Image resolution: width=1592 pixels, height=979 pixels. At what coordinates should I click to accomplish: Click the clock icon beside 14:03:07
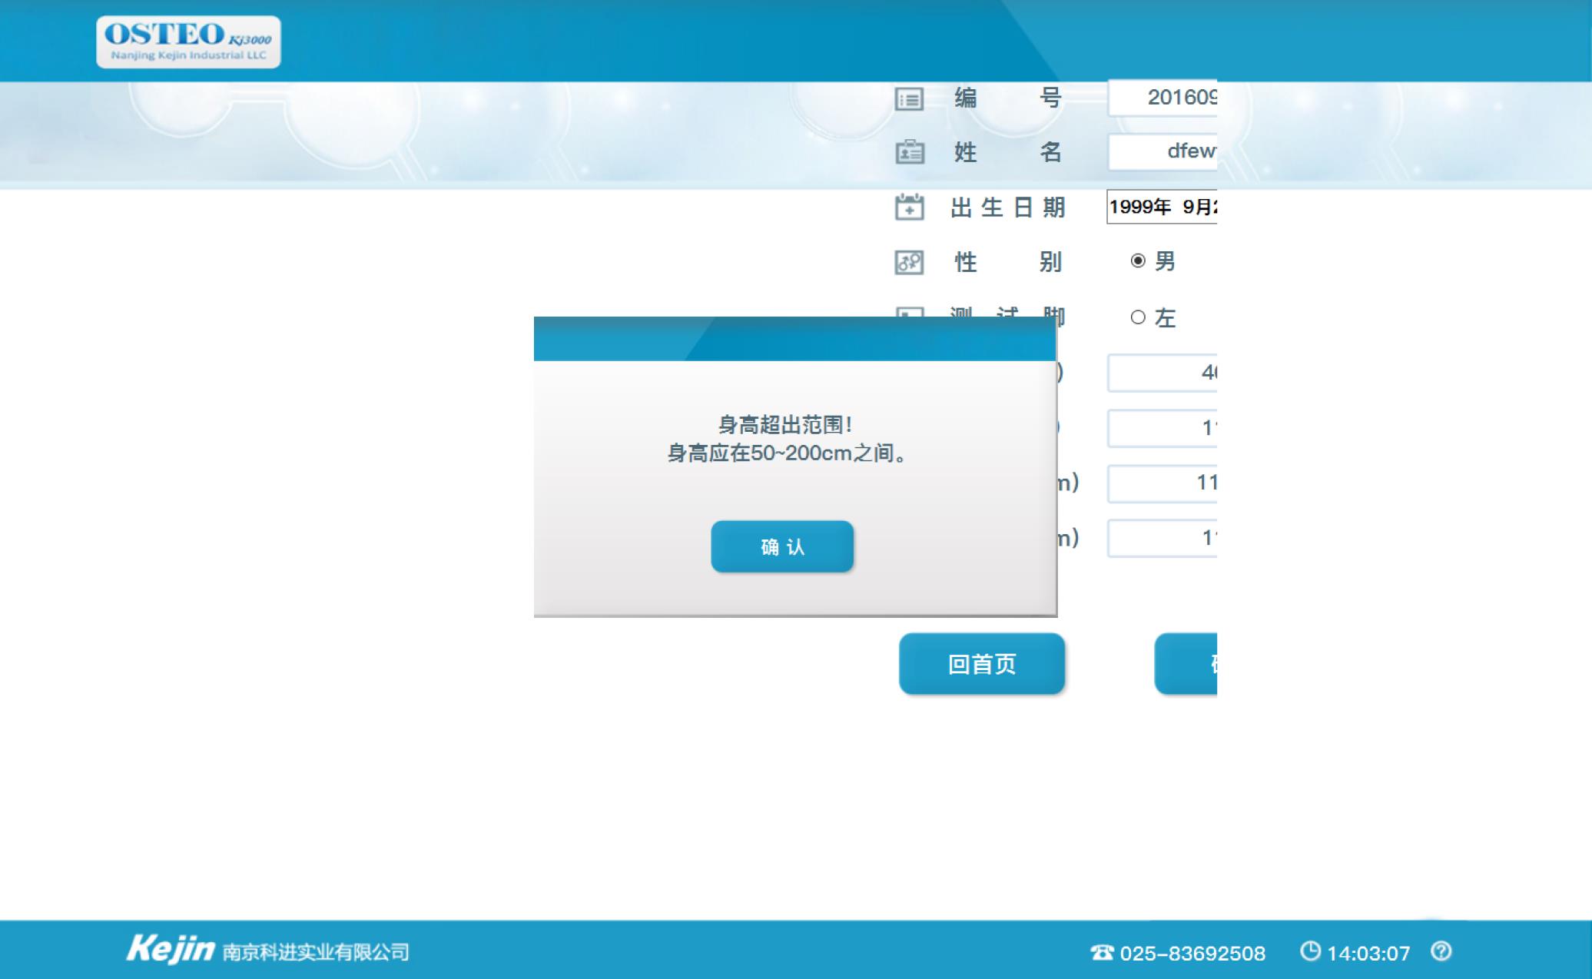1309,951
